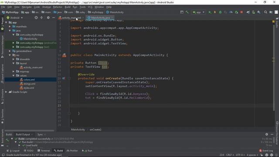The width and height of the screenshot is (279, 157).
Task: Open the Refactor menu
Action: [58, 7]
